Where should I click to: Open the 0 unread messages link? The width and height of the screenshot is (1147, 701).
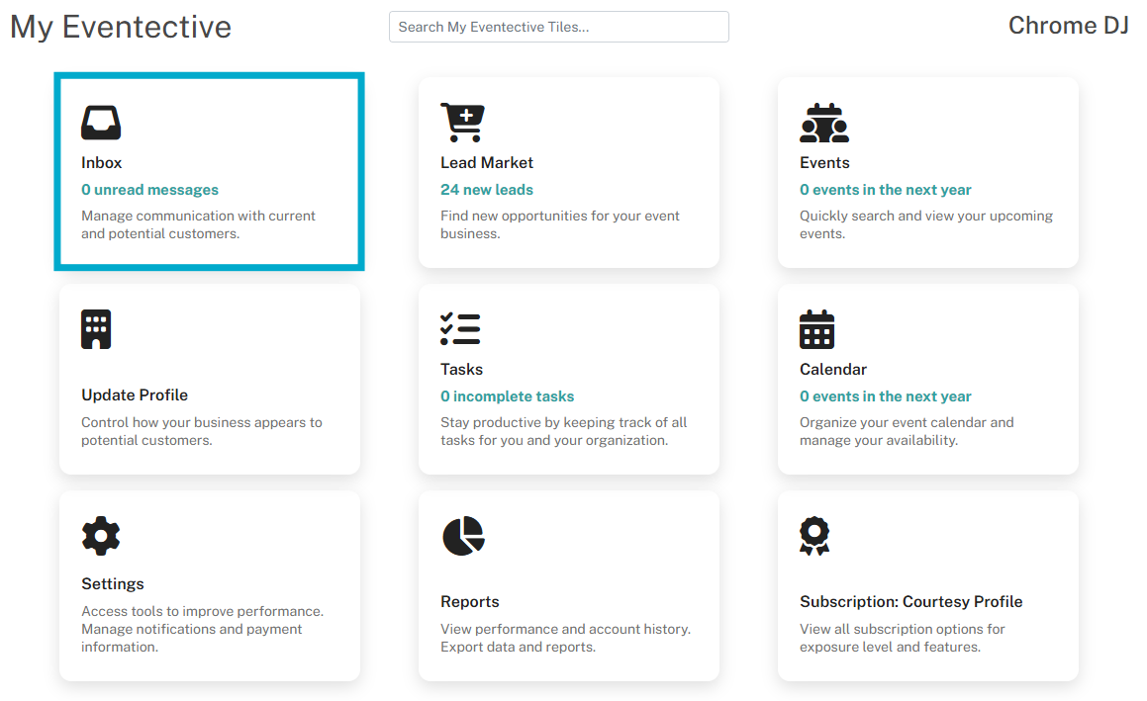(150, 190)
